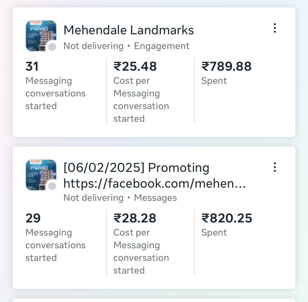Click the ₹789.88 Spent amount
308x302 pixels.
[226, 66]
